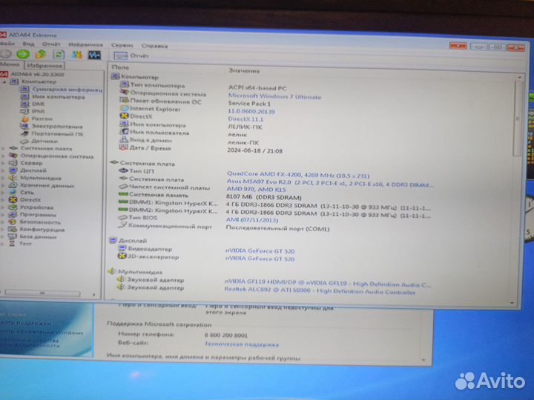Click the Конфигурация tree icon
This screenshot has width=534, height=400.
13,229
